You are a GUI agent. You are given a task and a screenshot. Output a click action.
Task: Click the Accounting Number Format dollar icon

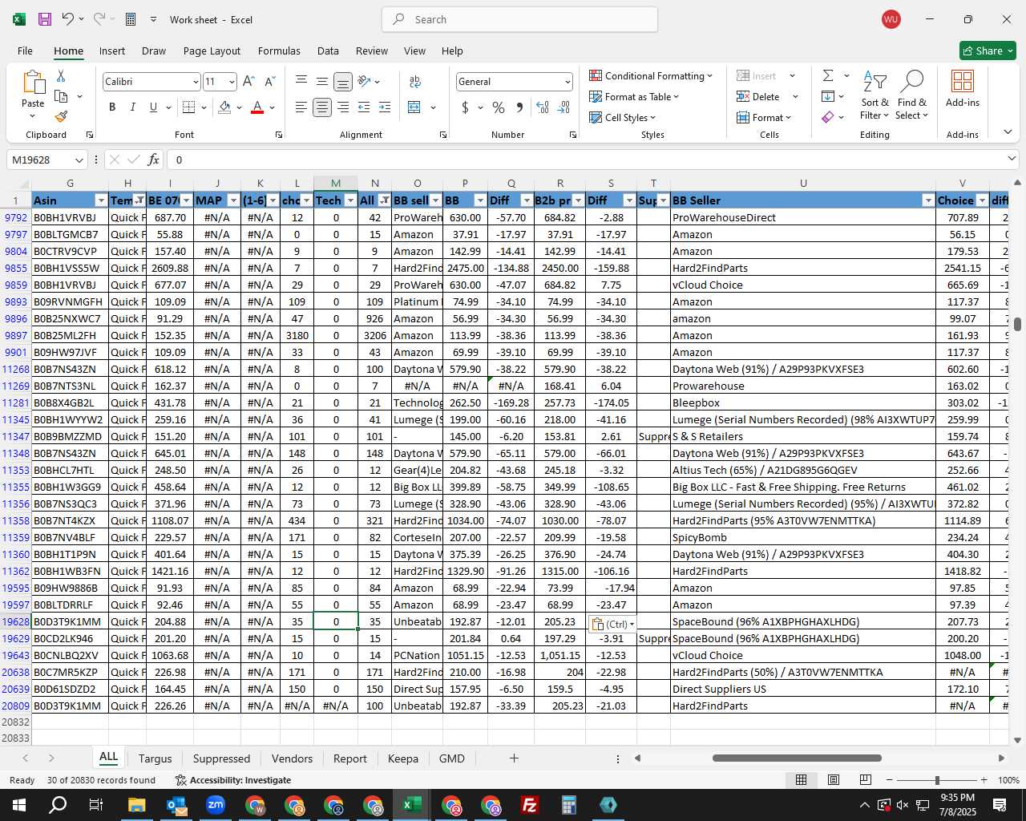click(465, 107)
